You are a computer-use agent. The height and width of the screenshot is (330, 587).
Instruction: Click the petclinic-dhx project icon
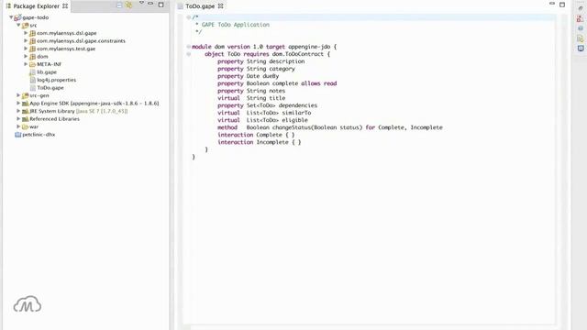click(x=17, y=135)
